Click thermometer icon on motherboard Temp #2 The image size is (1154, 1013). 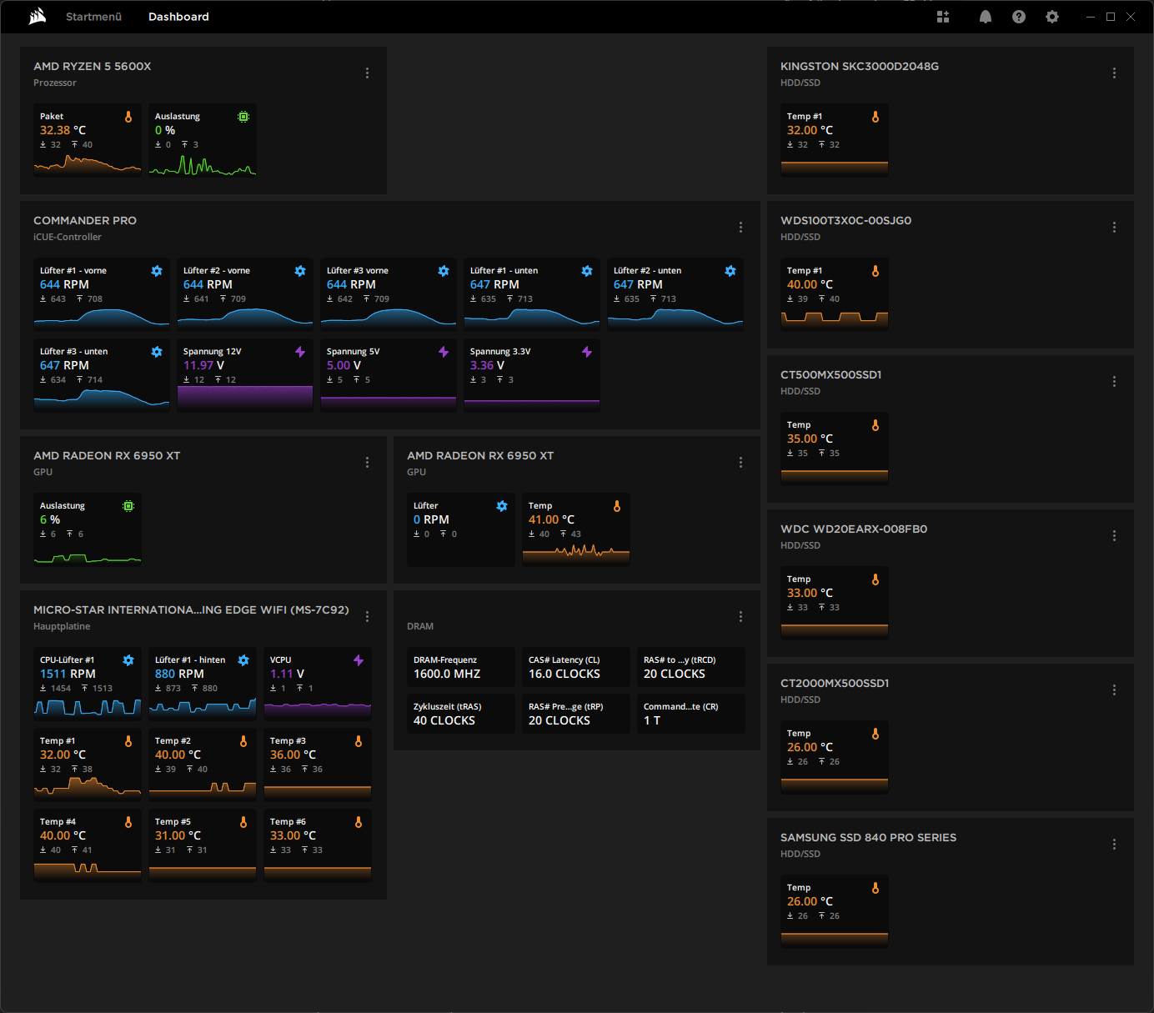pyautogui.click(x=243, y=741)
